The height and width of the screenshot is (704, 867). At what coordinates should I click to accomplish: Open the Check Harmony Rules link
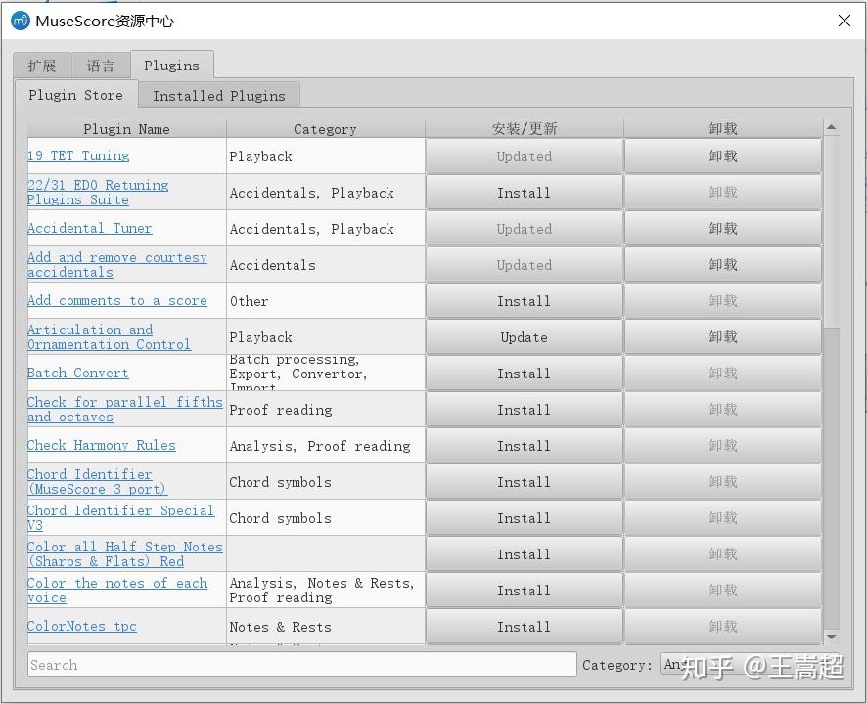pyautogui.click(x=101, y=445)
